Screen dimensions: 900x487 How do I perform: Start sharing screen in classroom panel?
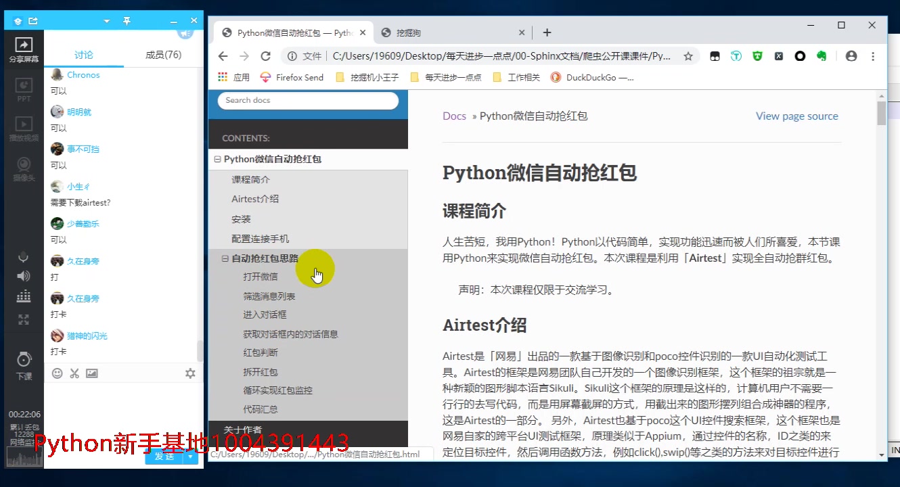coord(24,50)
